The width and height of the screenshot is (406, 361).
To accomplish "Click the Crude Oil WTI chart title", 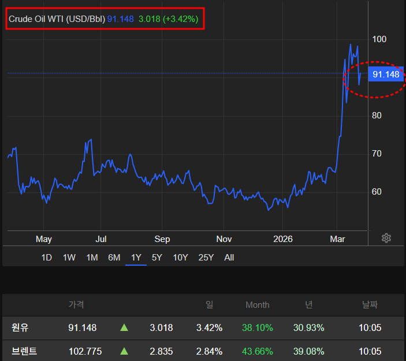I will pyautogui.click(x=57, y=19).
